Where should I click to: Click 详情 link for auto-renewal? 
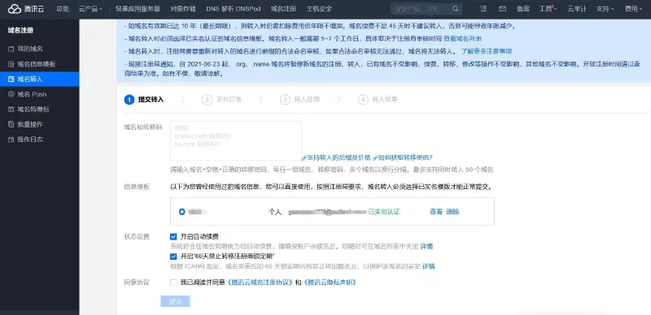click(426, 247)
